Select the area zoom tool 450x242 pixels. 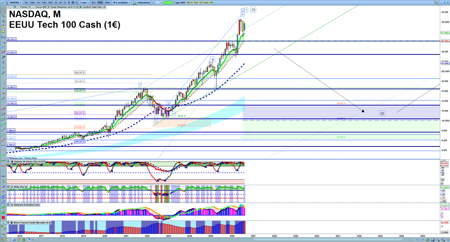[3, 21]
